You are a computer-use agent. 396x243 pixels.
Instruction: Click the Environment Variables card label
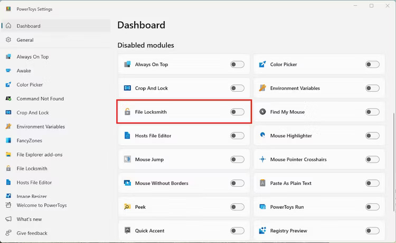(x=295, y=88)
